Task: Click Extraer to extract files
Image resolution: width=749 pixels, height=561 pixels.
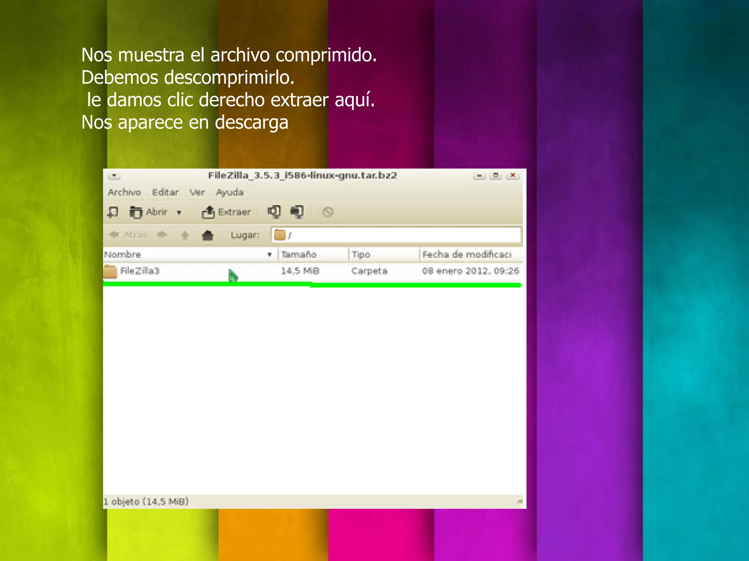Action: tap(226, 212)
